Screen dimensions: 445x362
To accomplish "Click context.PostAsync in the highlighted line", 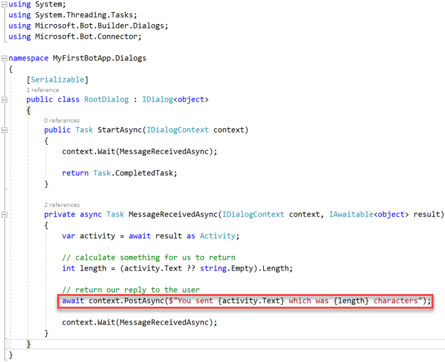I will click(127, 300).
